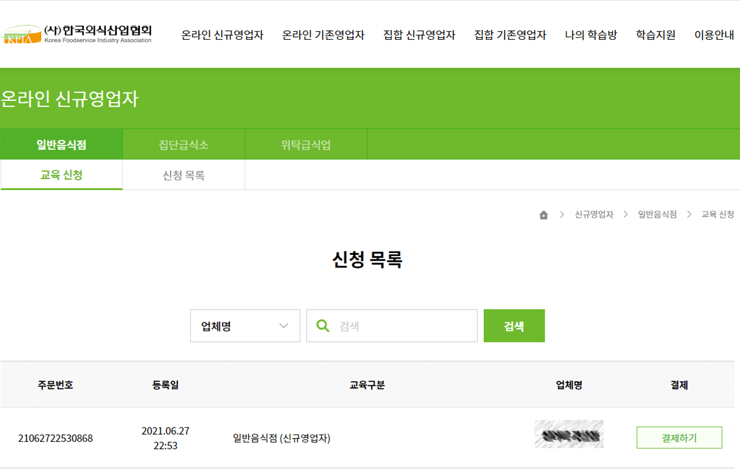This screenshot has height=473, width=740.
Task: Click the 결제 column header
Action: click(679, 385)
